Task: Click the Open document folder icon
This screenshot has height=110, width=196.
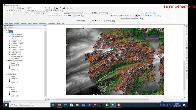Action: pyautogui.click(x=7, y=10)
